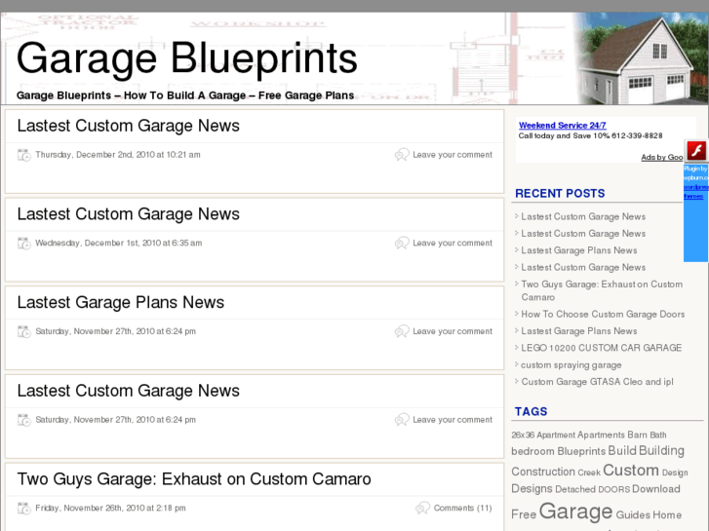Click calendar icon of the Lastest Garage Plans News post
The image size is (709, 531).
tap(24, 331)
